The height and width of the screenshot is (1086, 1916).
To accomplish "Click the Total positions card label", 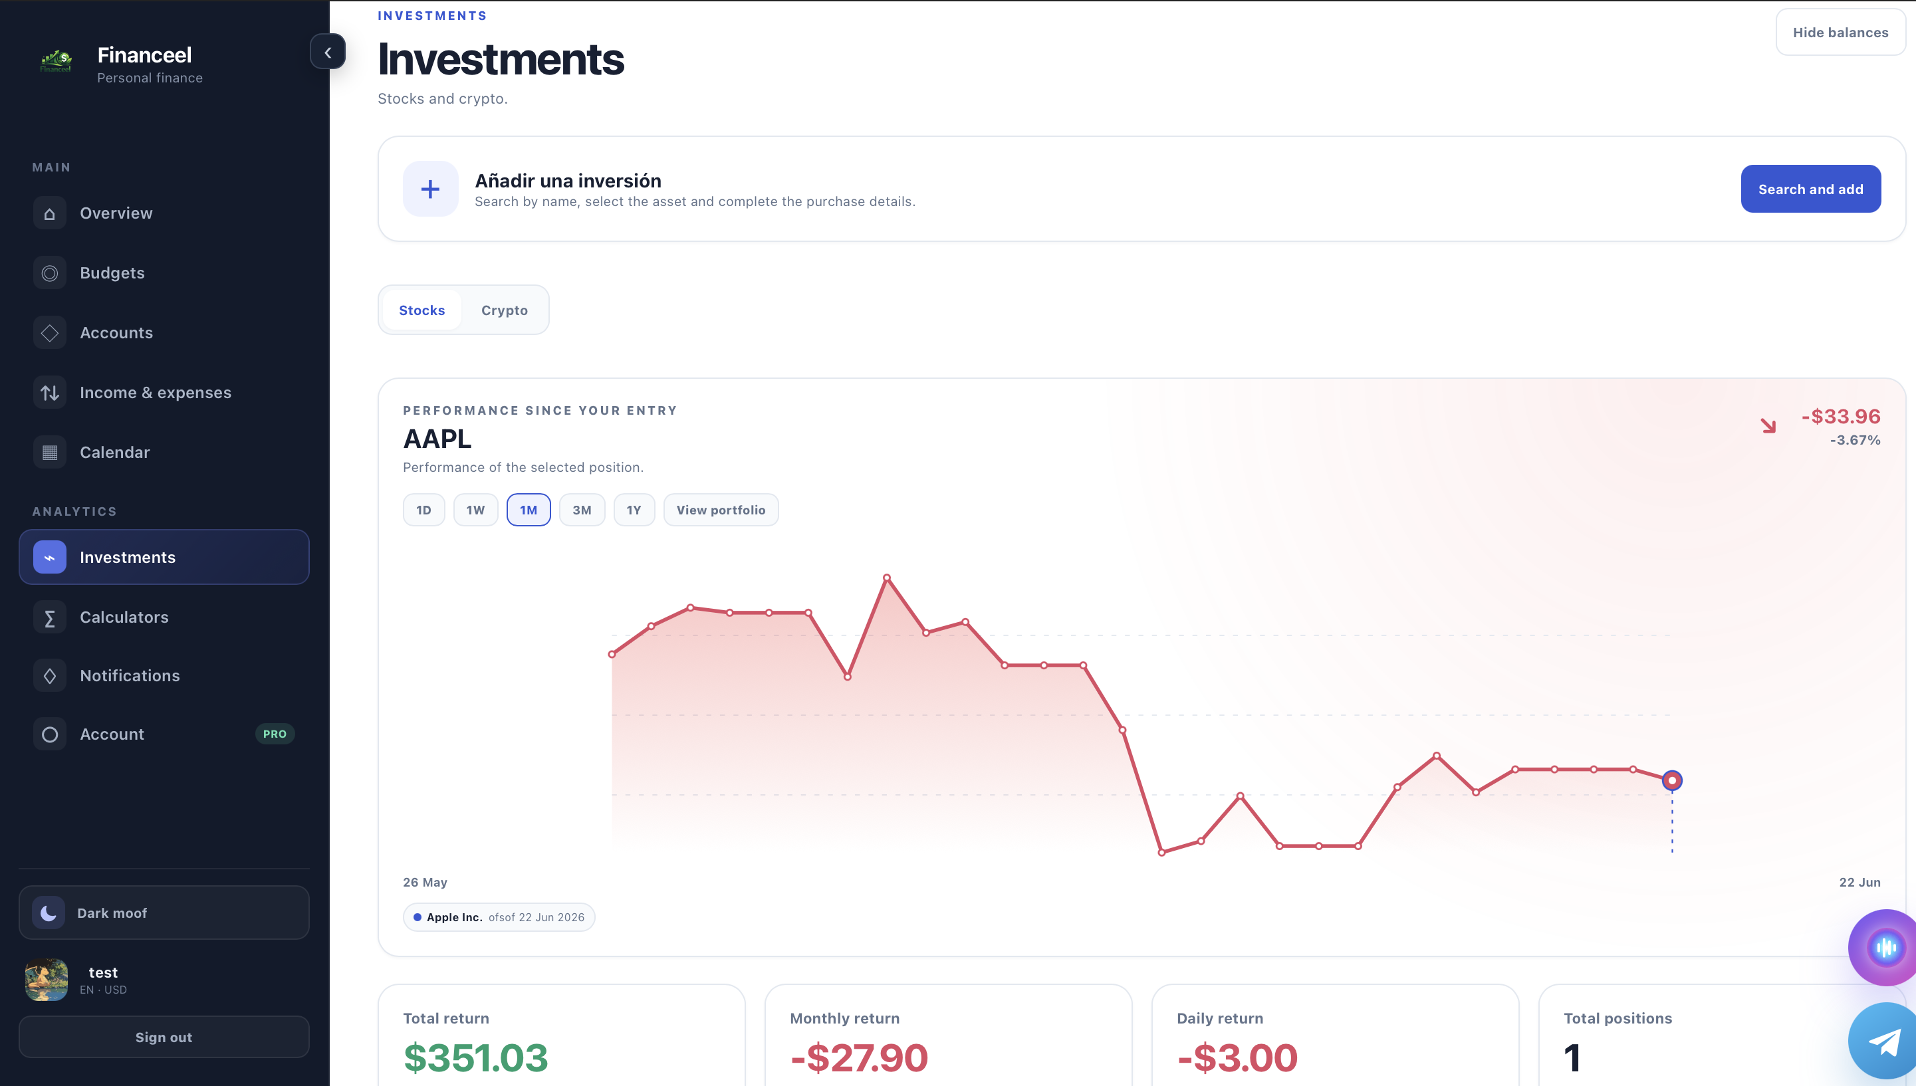I will (x=1617, y=1019).
